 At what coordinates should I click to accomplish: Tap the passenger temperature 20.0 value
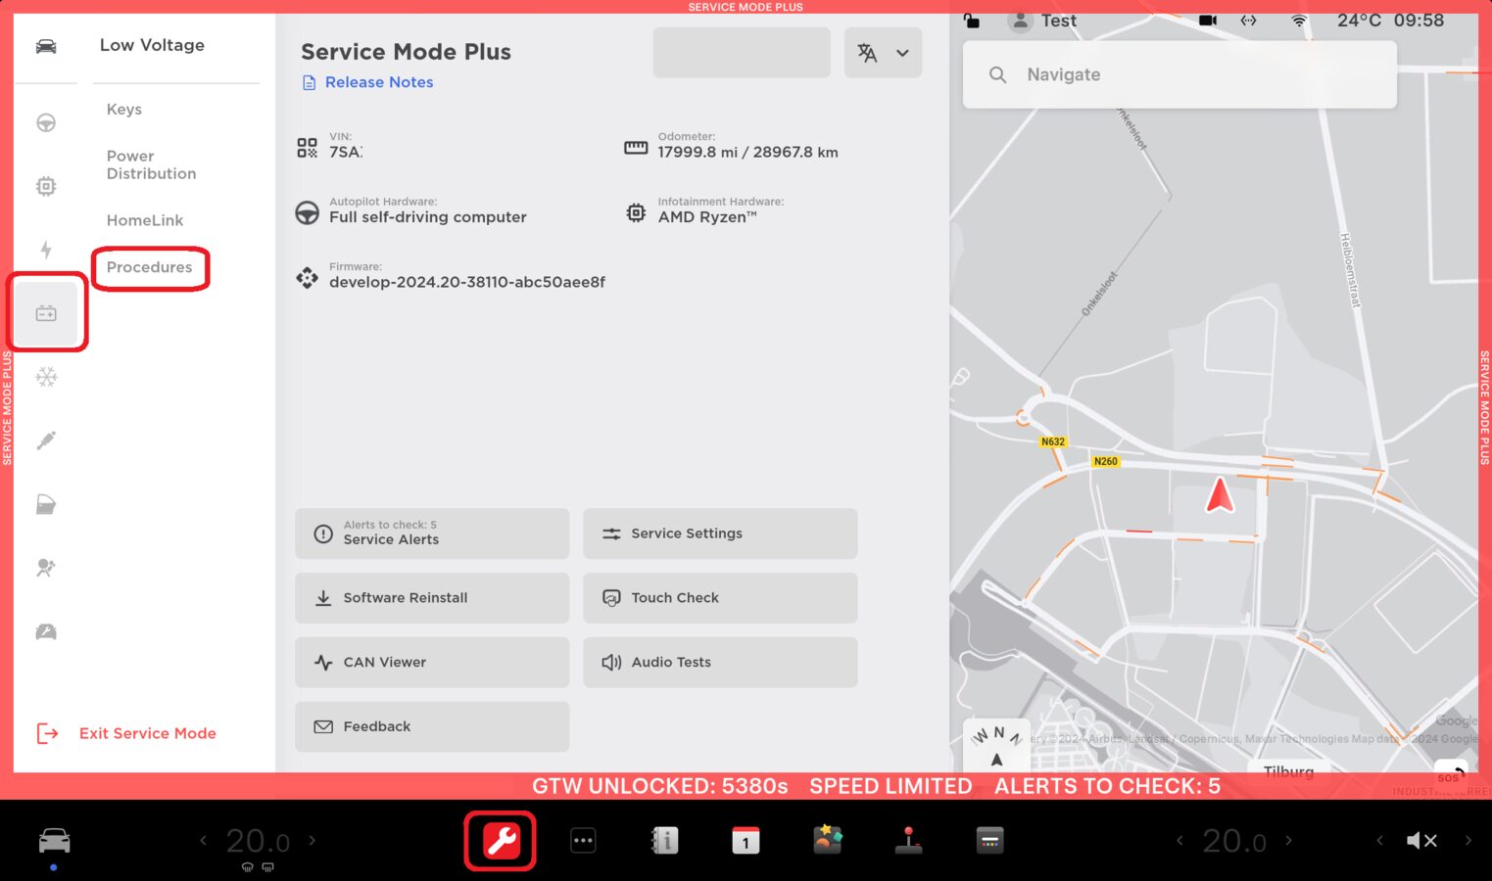click(x=1234, y=841)
